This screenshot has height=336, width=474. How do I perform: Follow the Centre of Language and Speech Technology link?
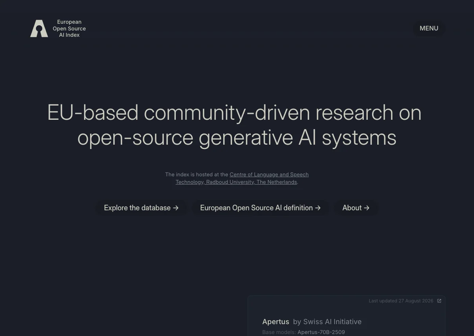coord(242,178)
